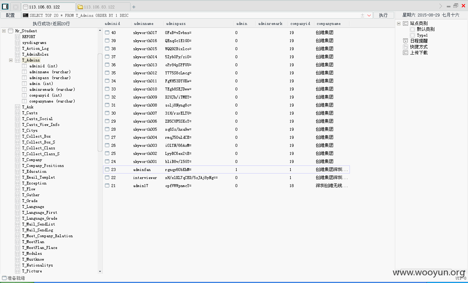
Task: Restore the window with the restore button
Action: [x=456, y=5]
